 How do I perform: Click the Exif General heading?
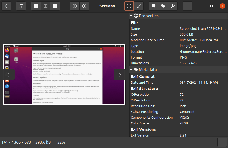click(x=142, y=77)
